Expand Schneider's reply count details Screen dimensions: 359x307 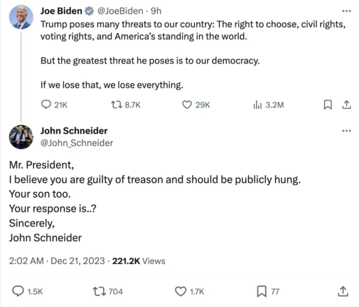pos(35,291)
